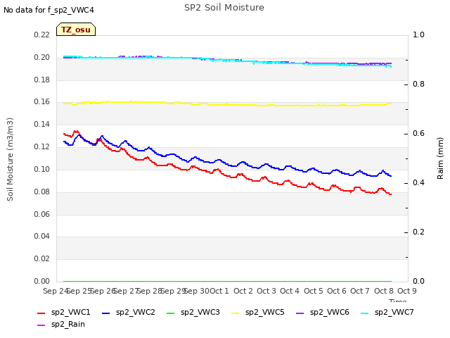Viewport: 450px width, 338px height.
Task: Click the red sp2_VWC1 legend swatch
Action: (x=41, y=313)
